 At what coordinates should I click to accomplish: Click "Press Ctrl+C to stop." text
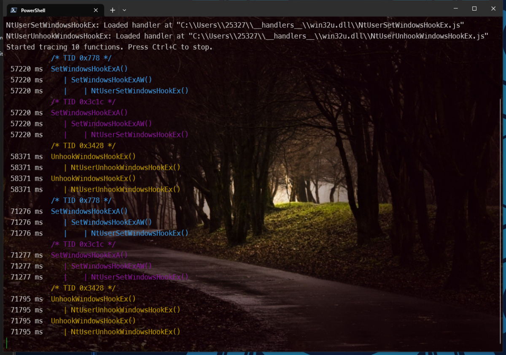(x=170, y=47)
